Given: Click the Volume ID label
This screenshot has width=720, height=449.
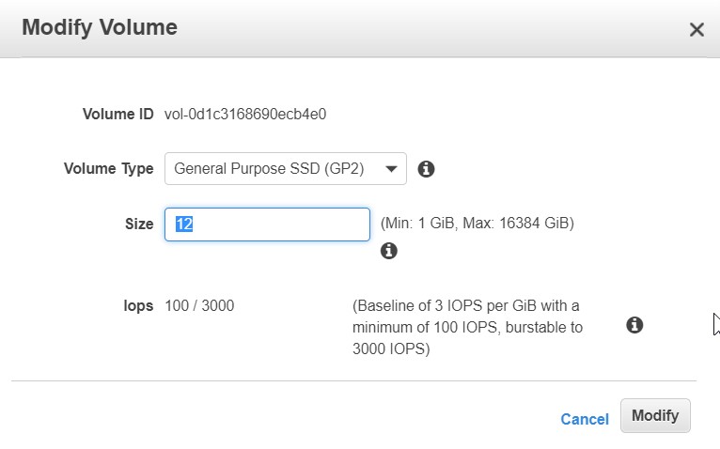Looking at the screenshot, I should pyautogui.click(x=118, y=114).
